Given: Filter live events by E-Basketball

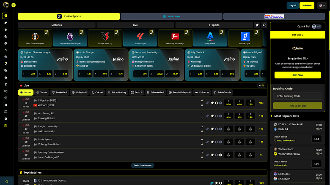Looking at the screenshot, I should point(155,92).
